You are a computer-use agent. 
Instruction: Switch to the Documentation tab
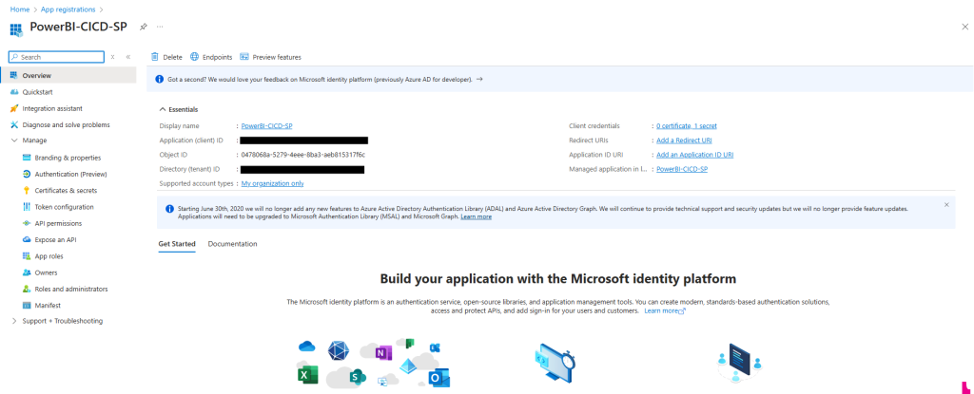(232, 244)
